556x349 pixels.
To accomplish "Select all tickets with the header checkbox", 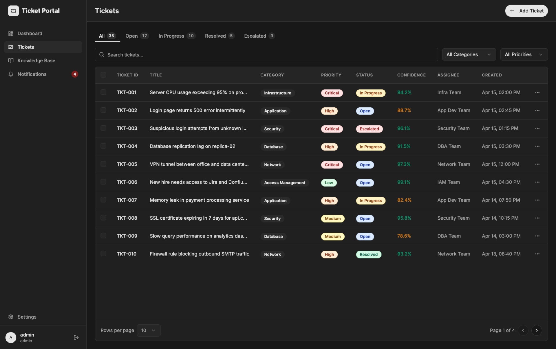I will point(103,75).
